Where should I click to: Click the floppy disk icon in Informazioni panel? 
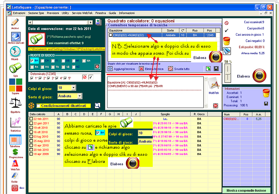click(x=266, y=104)
